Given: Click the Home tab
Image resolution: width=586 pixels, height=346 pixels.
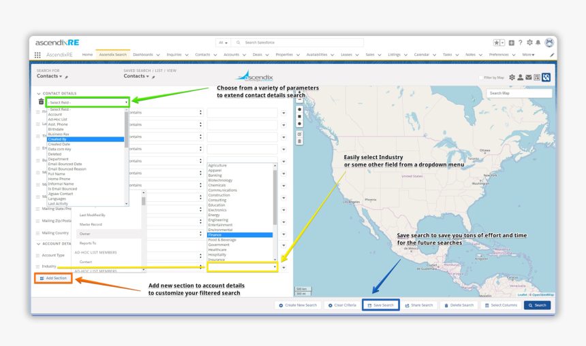Looking at the screenshot, I should pos(87,55).
